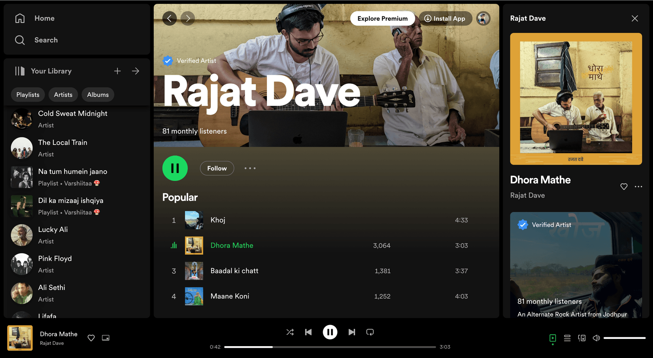The height and width of the screenshot is (358, 653).
Task: Click the 4:33 duration of Khoj
Action: click(462, 220)
